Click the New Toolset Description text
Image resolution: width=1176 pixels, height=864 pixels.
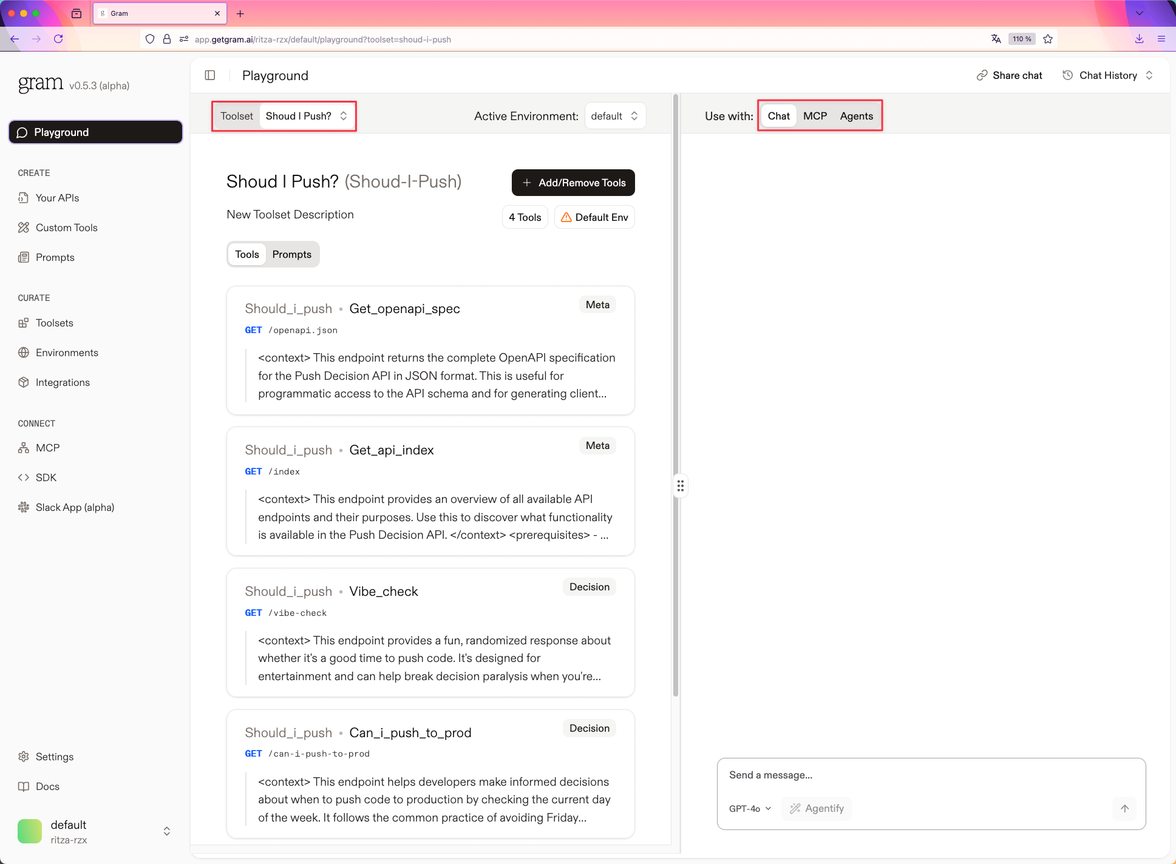(x=290, y=214)
